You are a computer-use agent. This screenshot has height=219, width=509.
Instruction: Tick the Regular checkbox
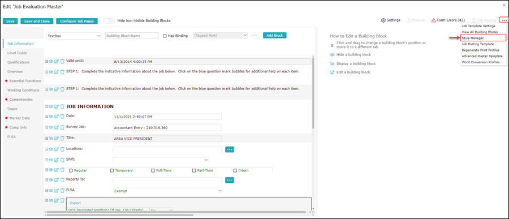[x=71, y=170]
